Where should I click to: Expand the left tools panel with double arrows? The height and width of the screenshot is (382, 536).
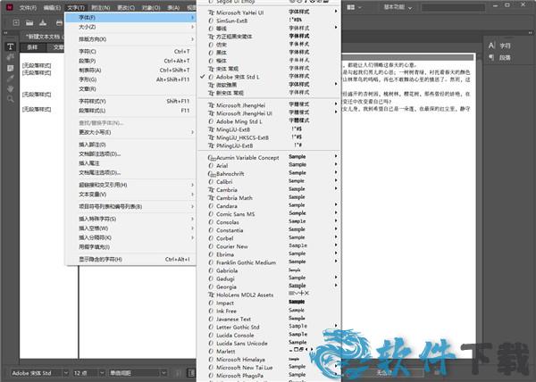pos(6,33)
